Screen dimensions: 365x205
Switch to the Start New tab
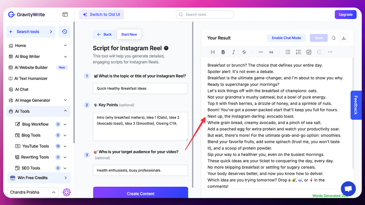(x=129, y=34)
